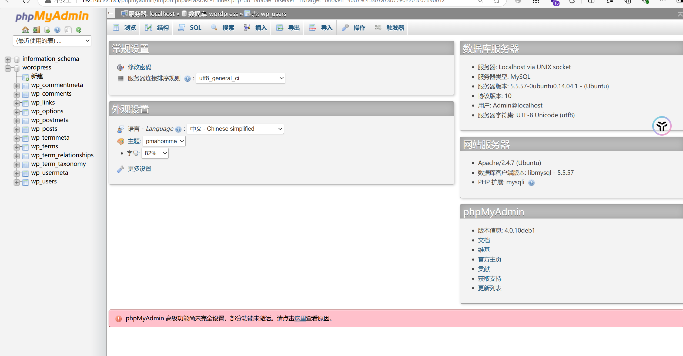
Task: Click the phpMyAdmin logo
Action: (x=52, y=16)
